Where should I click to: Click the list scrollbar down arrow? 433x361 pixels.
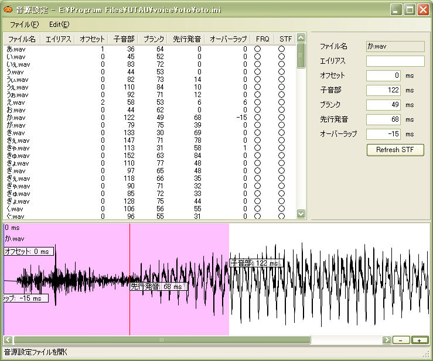[301, 214]
